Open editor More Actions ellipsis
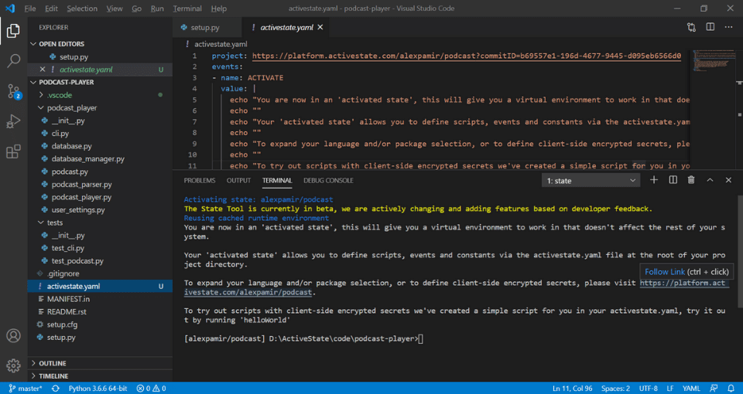The height and width of the screenshot is (394, 743). tap(729, 28)
